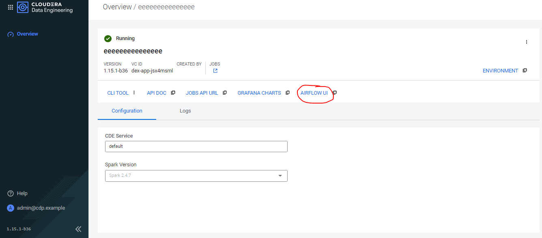Click the CDE Service text field
This screenshot has width=542, height=238.
tap(196, 146)
